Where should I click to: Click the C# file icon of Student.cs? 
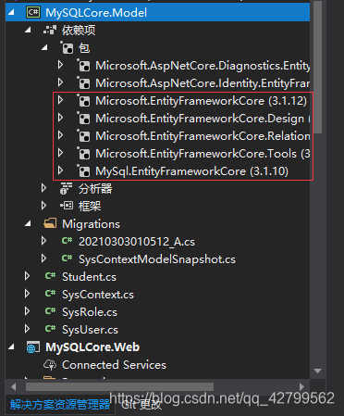(50, 276)
